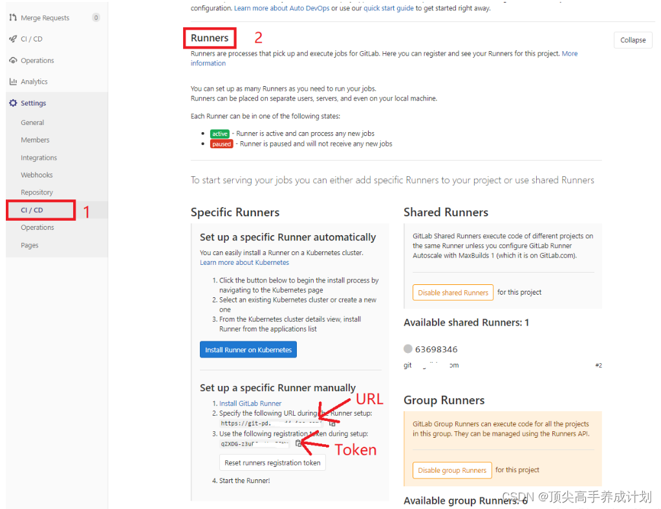Viewport: 661px width, 509px height.
Task: Open General under Settings
Action: pyautogui.click(x=32, y=122)
